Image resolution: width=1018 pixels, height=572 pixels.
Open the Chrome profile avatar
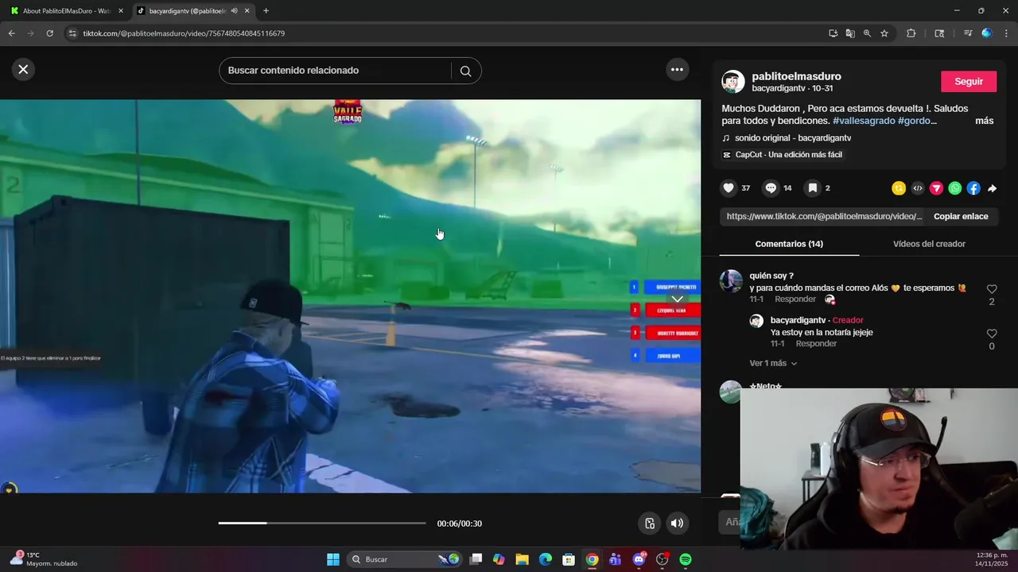click(x=987, y=33)
